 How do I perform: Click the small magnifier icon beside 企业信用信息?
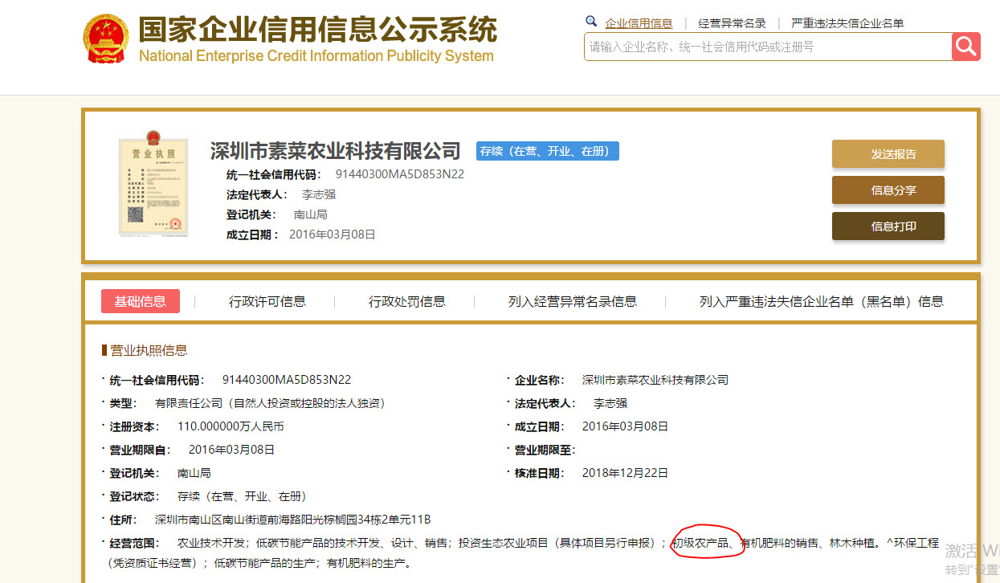click(x=591, y=22)
